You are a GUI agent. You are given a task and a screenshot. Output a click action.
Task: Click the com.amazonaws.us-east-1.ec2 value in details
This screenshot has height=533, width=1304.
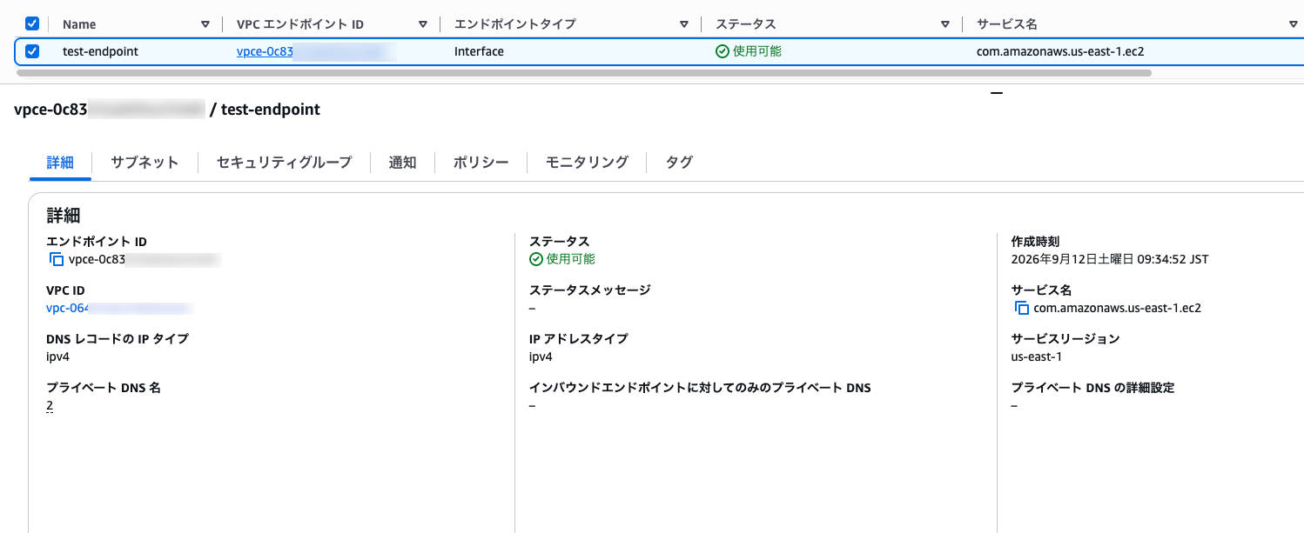[x=1118, y=308]
